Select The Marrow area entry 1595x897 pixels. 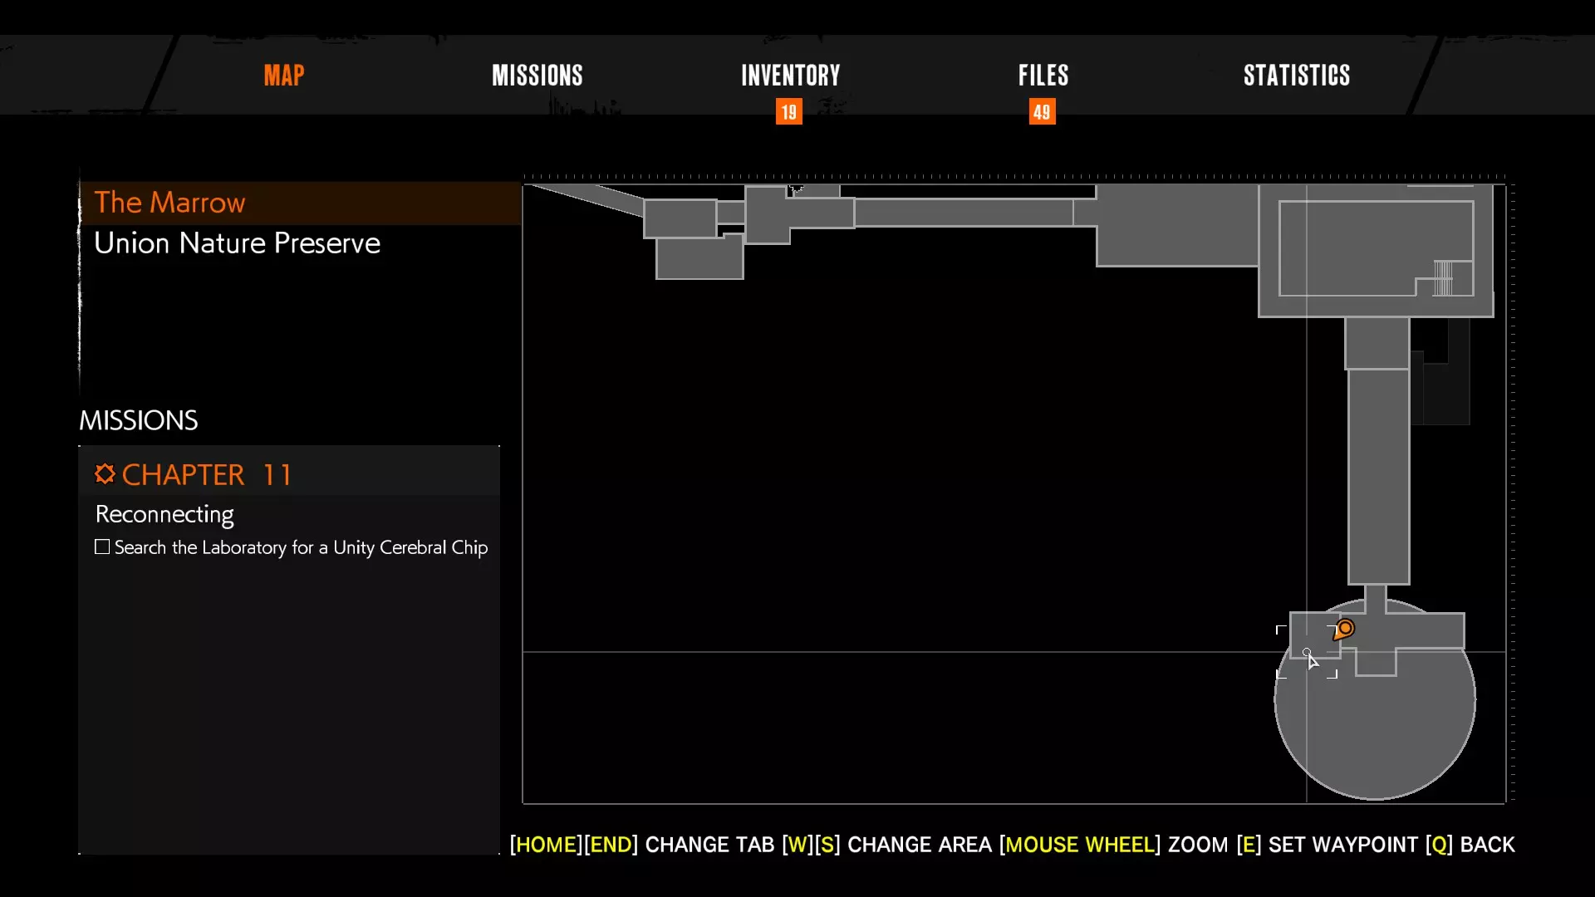click(169, 203)
